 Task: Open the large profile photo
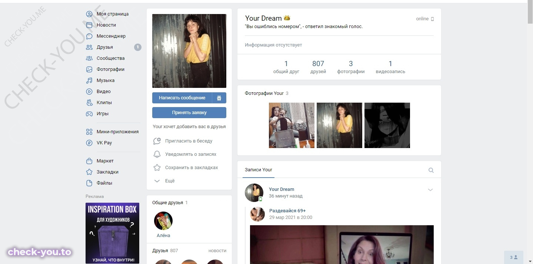pyautogui.click(x=189, y=51)
